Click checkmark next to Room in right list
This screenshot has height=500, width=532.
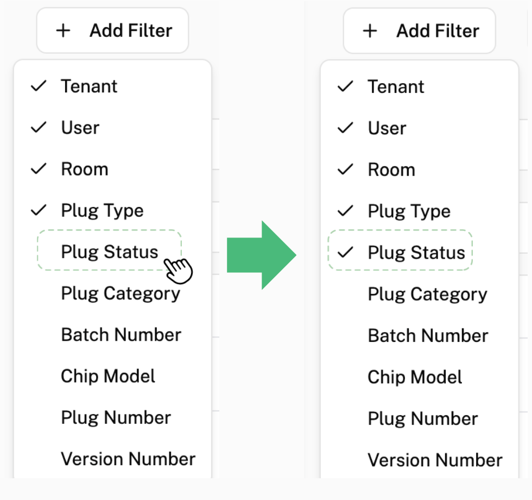pyautogui.click(x=345, y=170)
